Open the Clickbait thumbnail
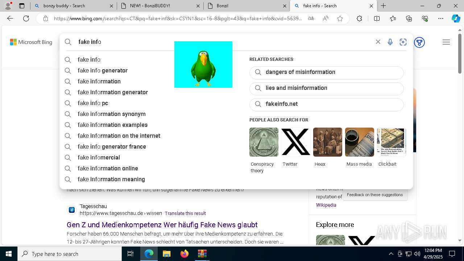 pyautogui.click(x=391, y=142)
